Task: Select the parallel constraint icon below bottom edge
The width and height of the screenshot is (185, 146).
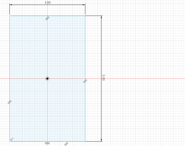Action: (66, 144)
